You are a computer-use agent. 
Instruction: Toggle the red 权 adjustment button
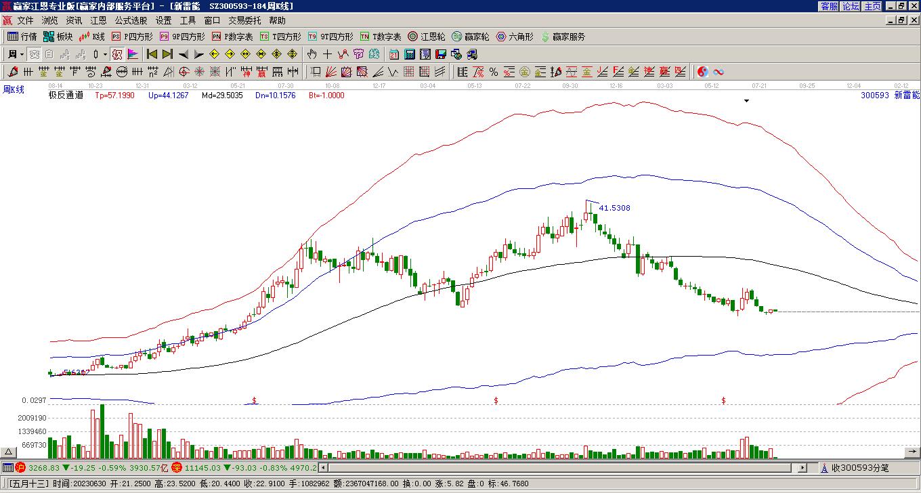(117, 54)
